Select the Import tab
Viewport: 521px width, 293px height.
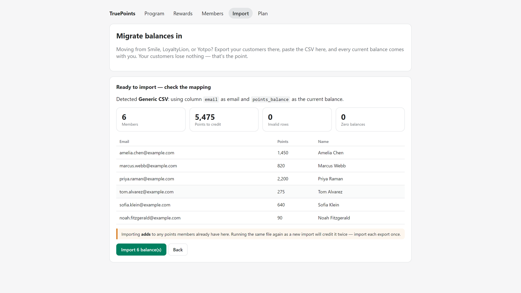click(x=241, y=13)
